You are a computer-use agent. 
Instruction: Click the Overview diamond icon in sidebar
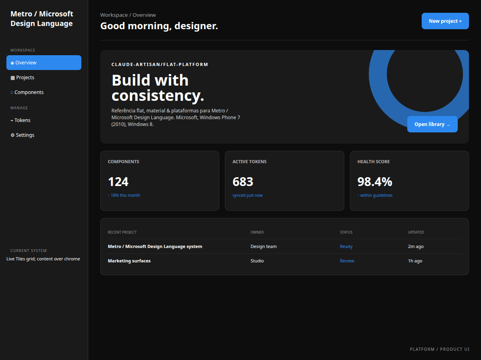[12, 63]
